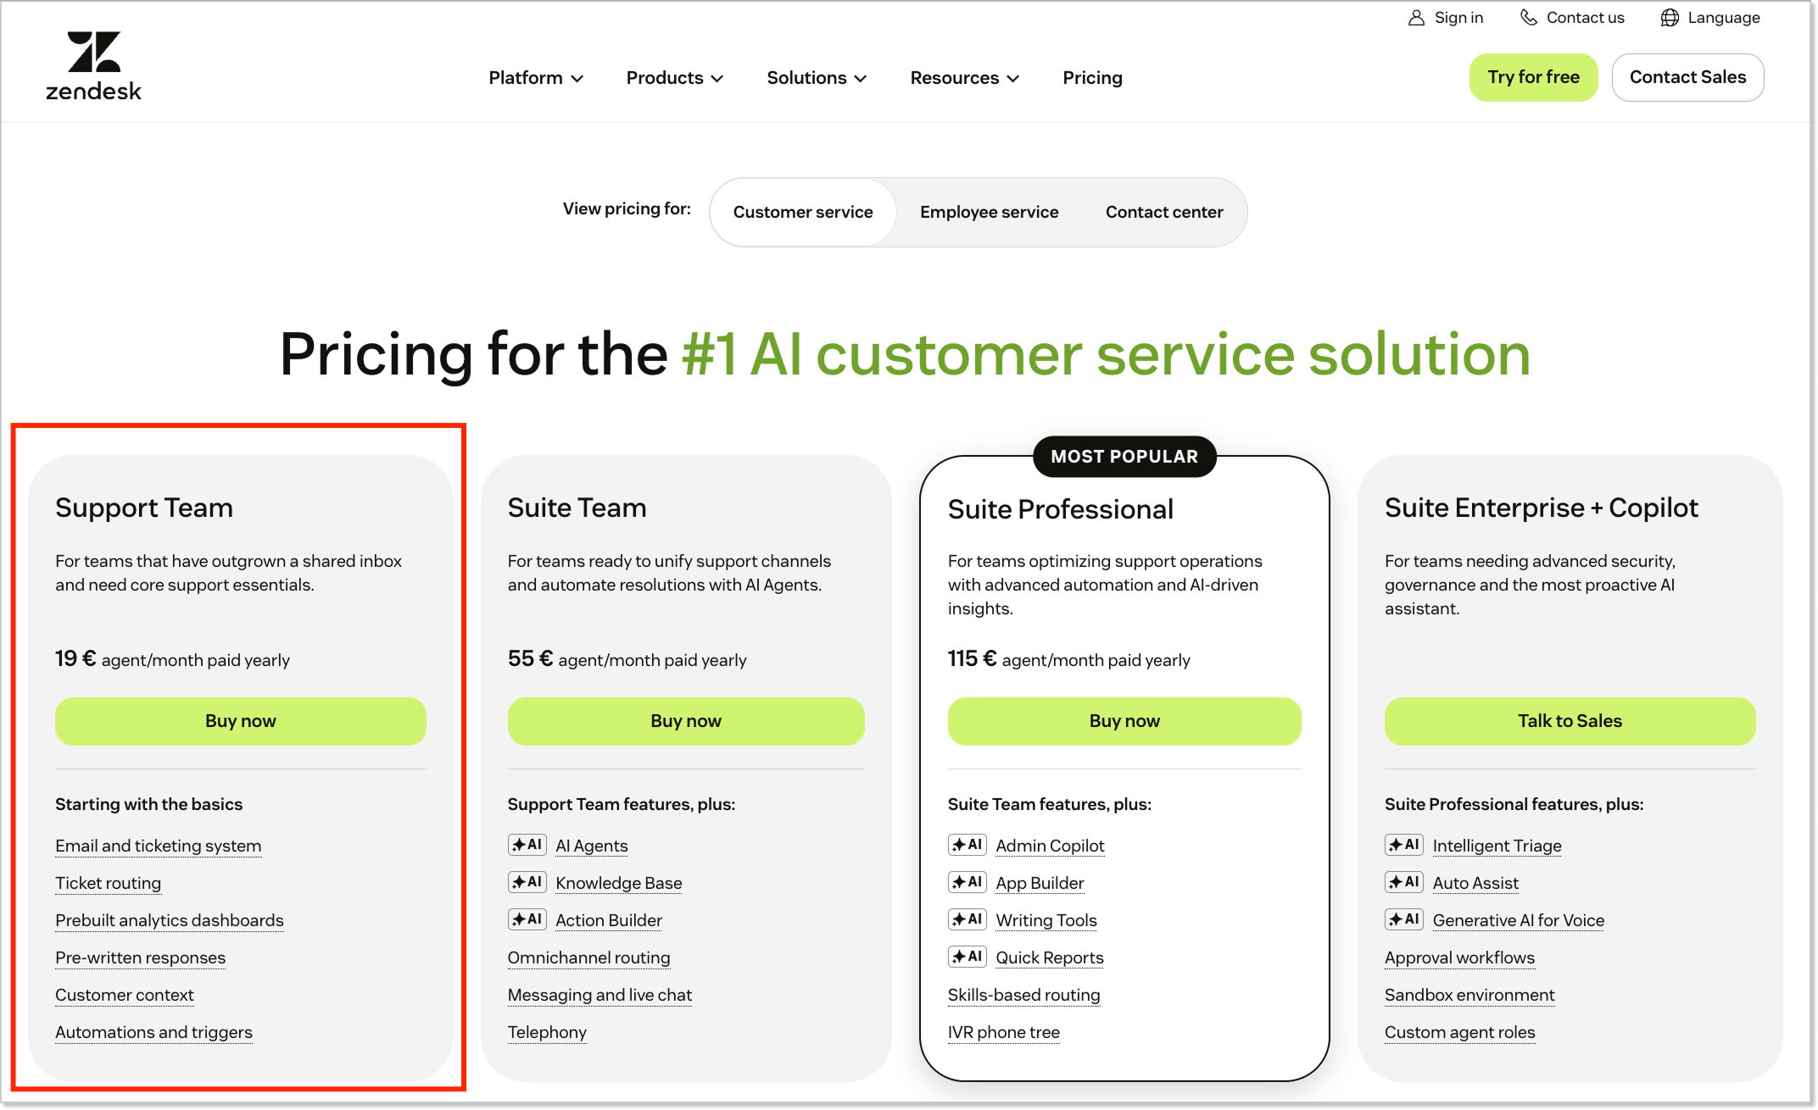
Task: Open the AI Agents feature link
Action: click(x=592, y=846)
